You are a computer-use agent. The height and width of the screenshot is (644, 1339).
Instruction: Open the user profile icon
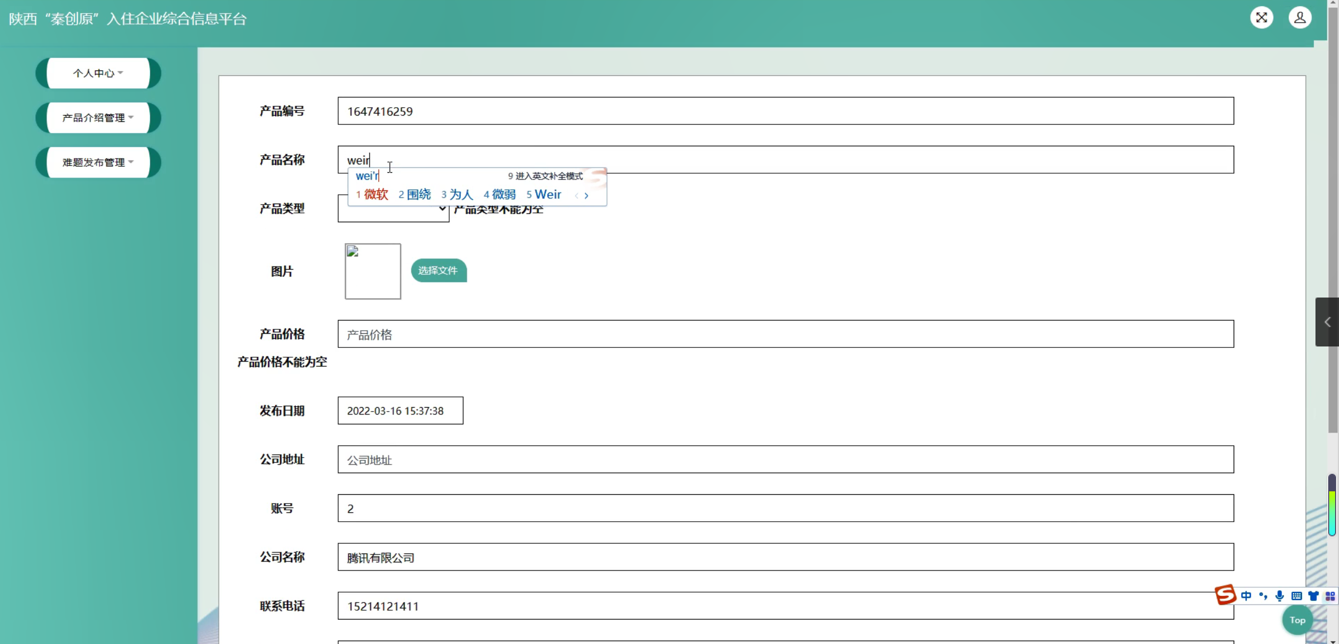click(1299, 18)
